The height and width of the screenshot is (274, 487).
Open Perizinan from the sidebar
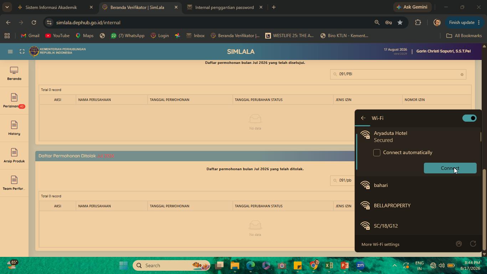14,101
